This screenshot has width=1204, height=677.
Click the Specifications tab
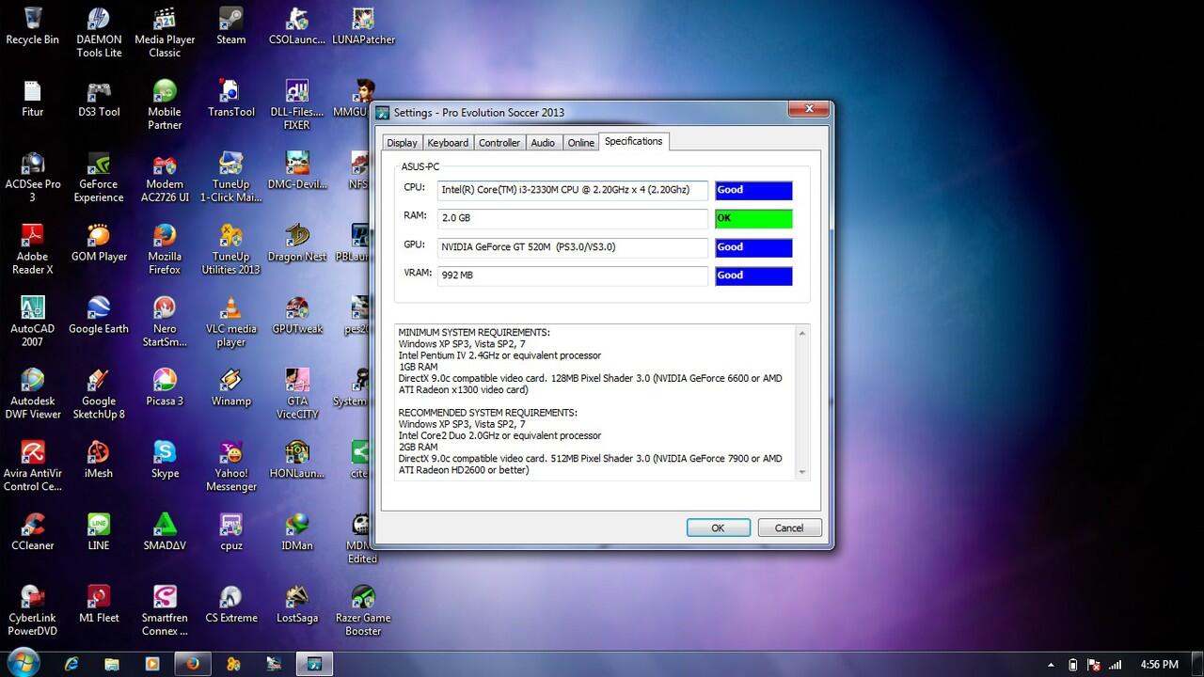pos(634,141)
